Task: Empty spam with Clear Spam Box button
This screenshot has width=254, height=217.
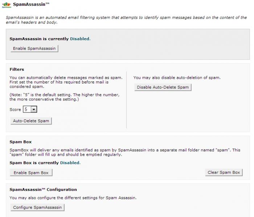Action: pos(224,172)
